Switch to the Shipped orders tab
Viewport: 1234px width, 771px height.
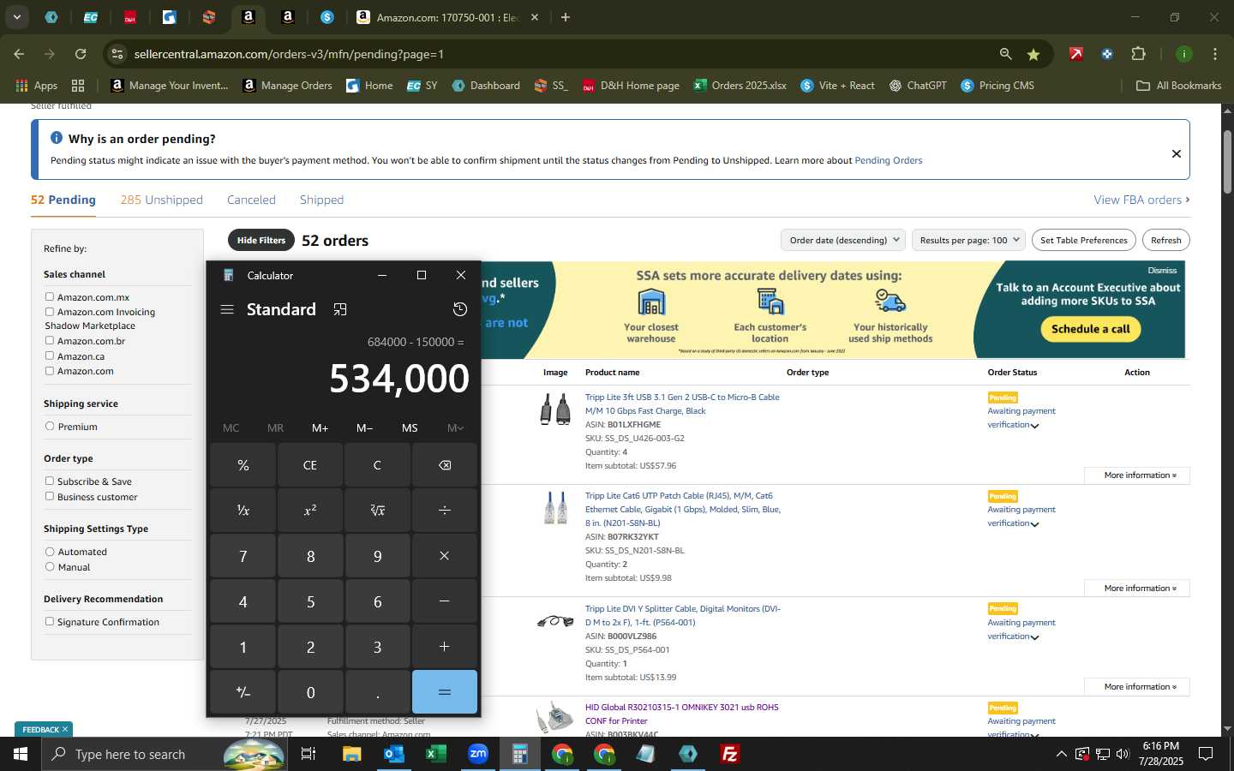click(x=321, y=200)
